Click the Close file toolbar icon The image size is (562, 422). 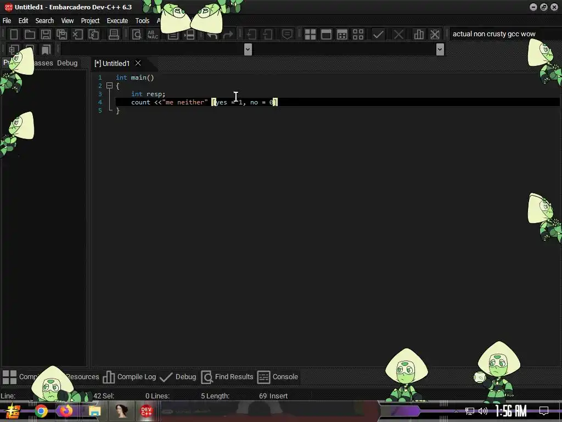[x=77, y=35]
